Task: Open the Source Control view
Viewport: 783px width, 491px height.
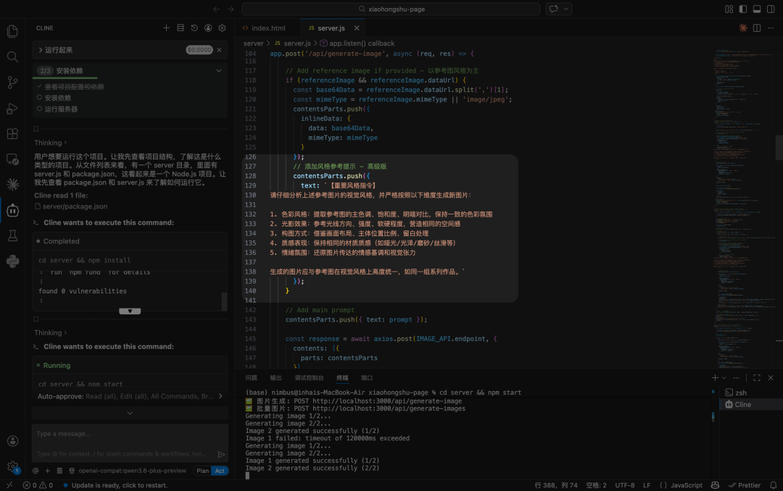Action: (x=12, y=83)
